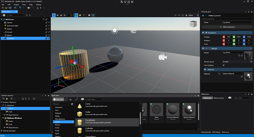Screen dimensions: 254x137
Task: Click the lock icon on the Ground row
Action: click(46, 32)
